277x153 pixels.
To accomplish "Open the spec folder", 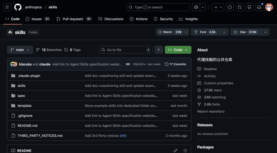I will tap(21, 96).
